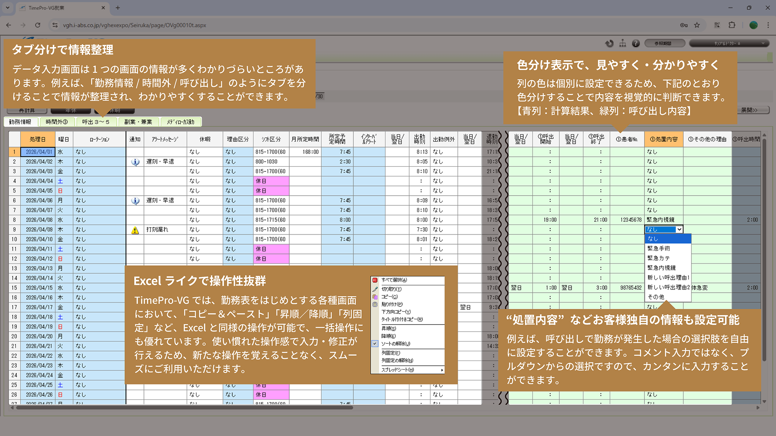776x436 pixels.
Task: Choose 緊急カテ from the dropdown list
Action: [668, 258]
